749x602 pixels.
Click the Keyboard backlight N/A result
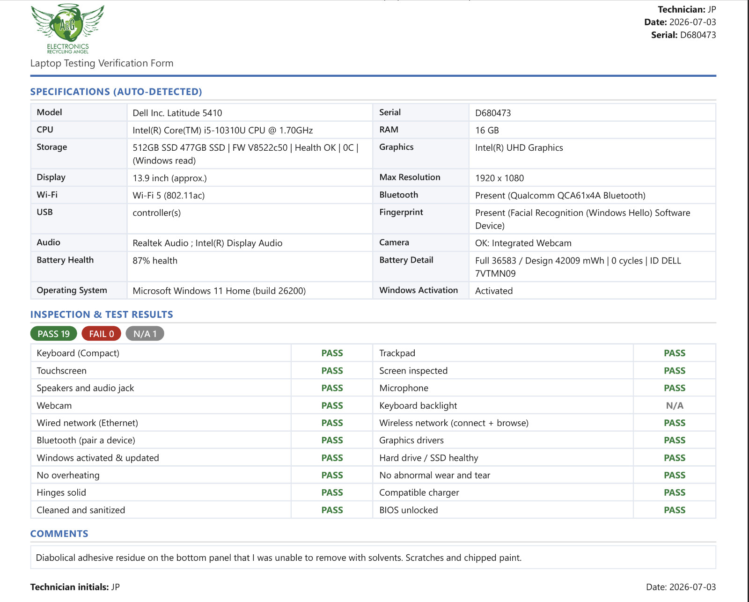675,406
